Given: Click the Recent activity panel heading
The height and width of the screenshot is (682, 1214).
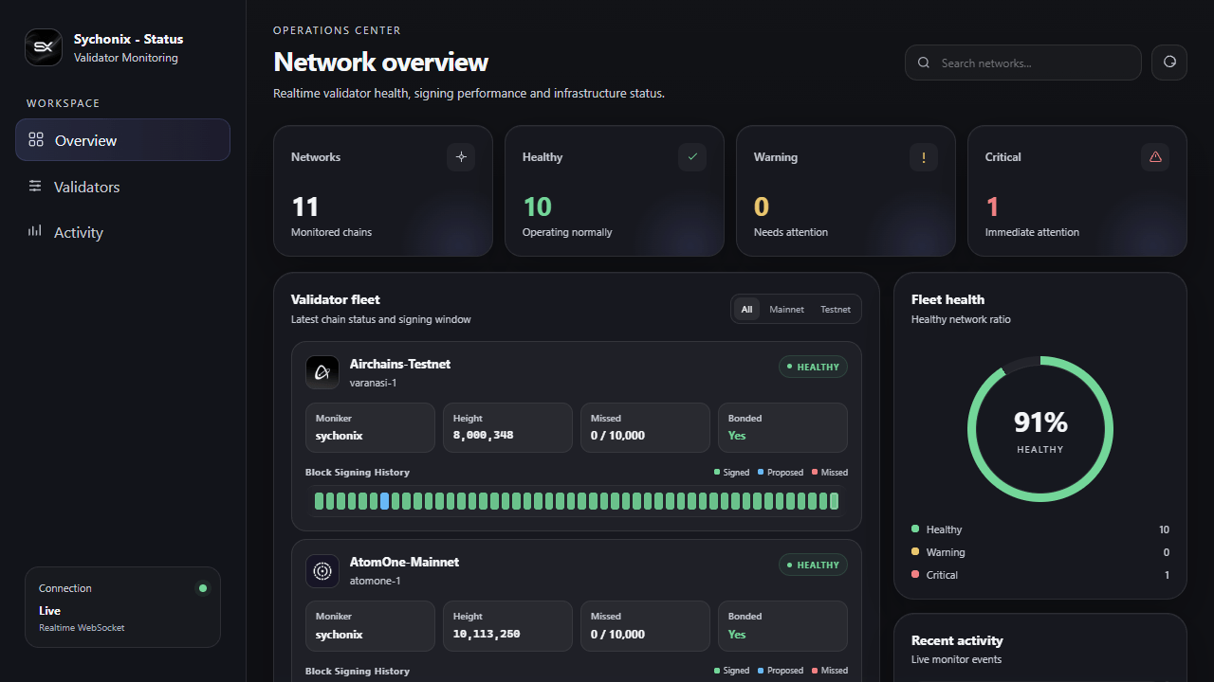Looking at the screenshot, I should pos(957,640).
